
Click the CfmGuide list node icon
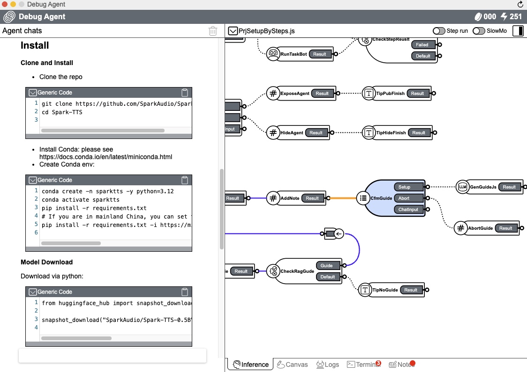pyautogui.click(x=362, y=198)
